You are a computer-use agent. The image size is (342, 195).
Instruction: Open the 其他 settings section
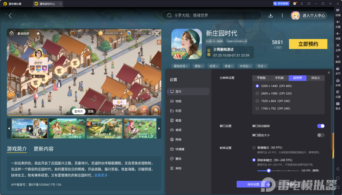188,168
